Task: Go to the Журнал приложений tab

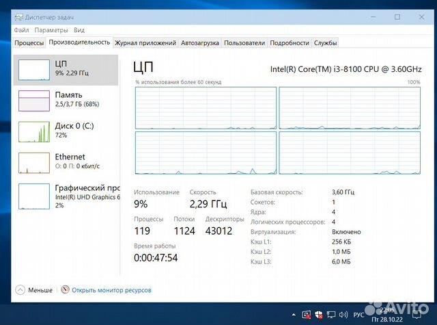Action: (x=145, y=42)
